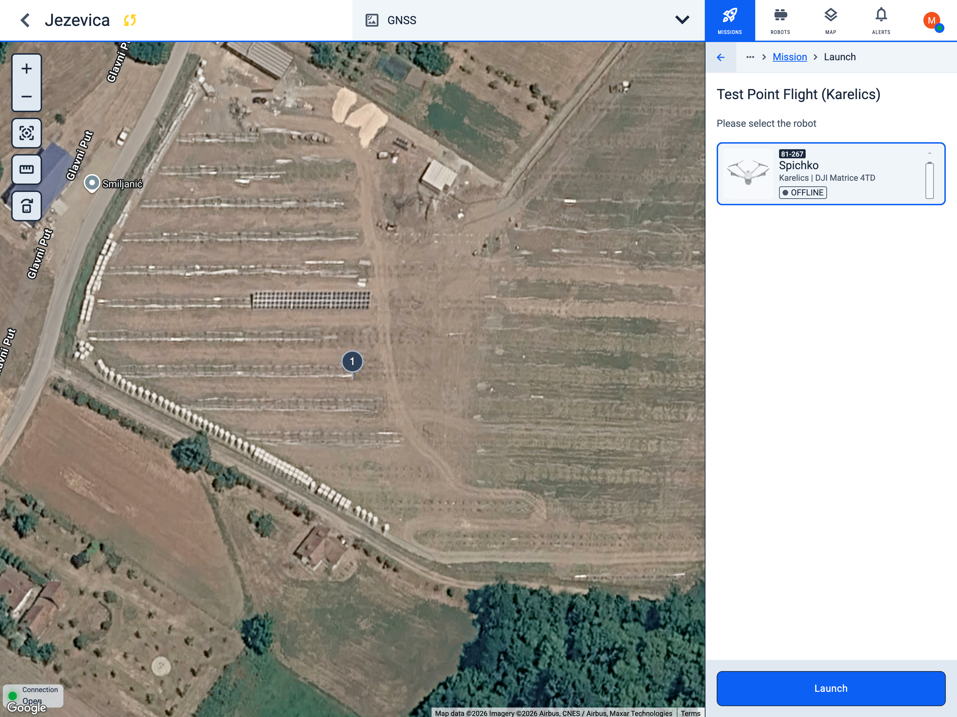This screenshot has width=957, height=717.
Task: Click the map rotate/lock tool button
Action: click(x=26, y=206)
